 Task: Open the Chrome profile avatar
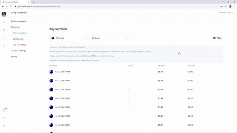pos(230,7)
